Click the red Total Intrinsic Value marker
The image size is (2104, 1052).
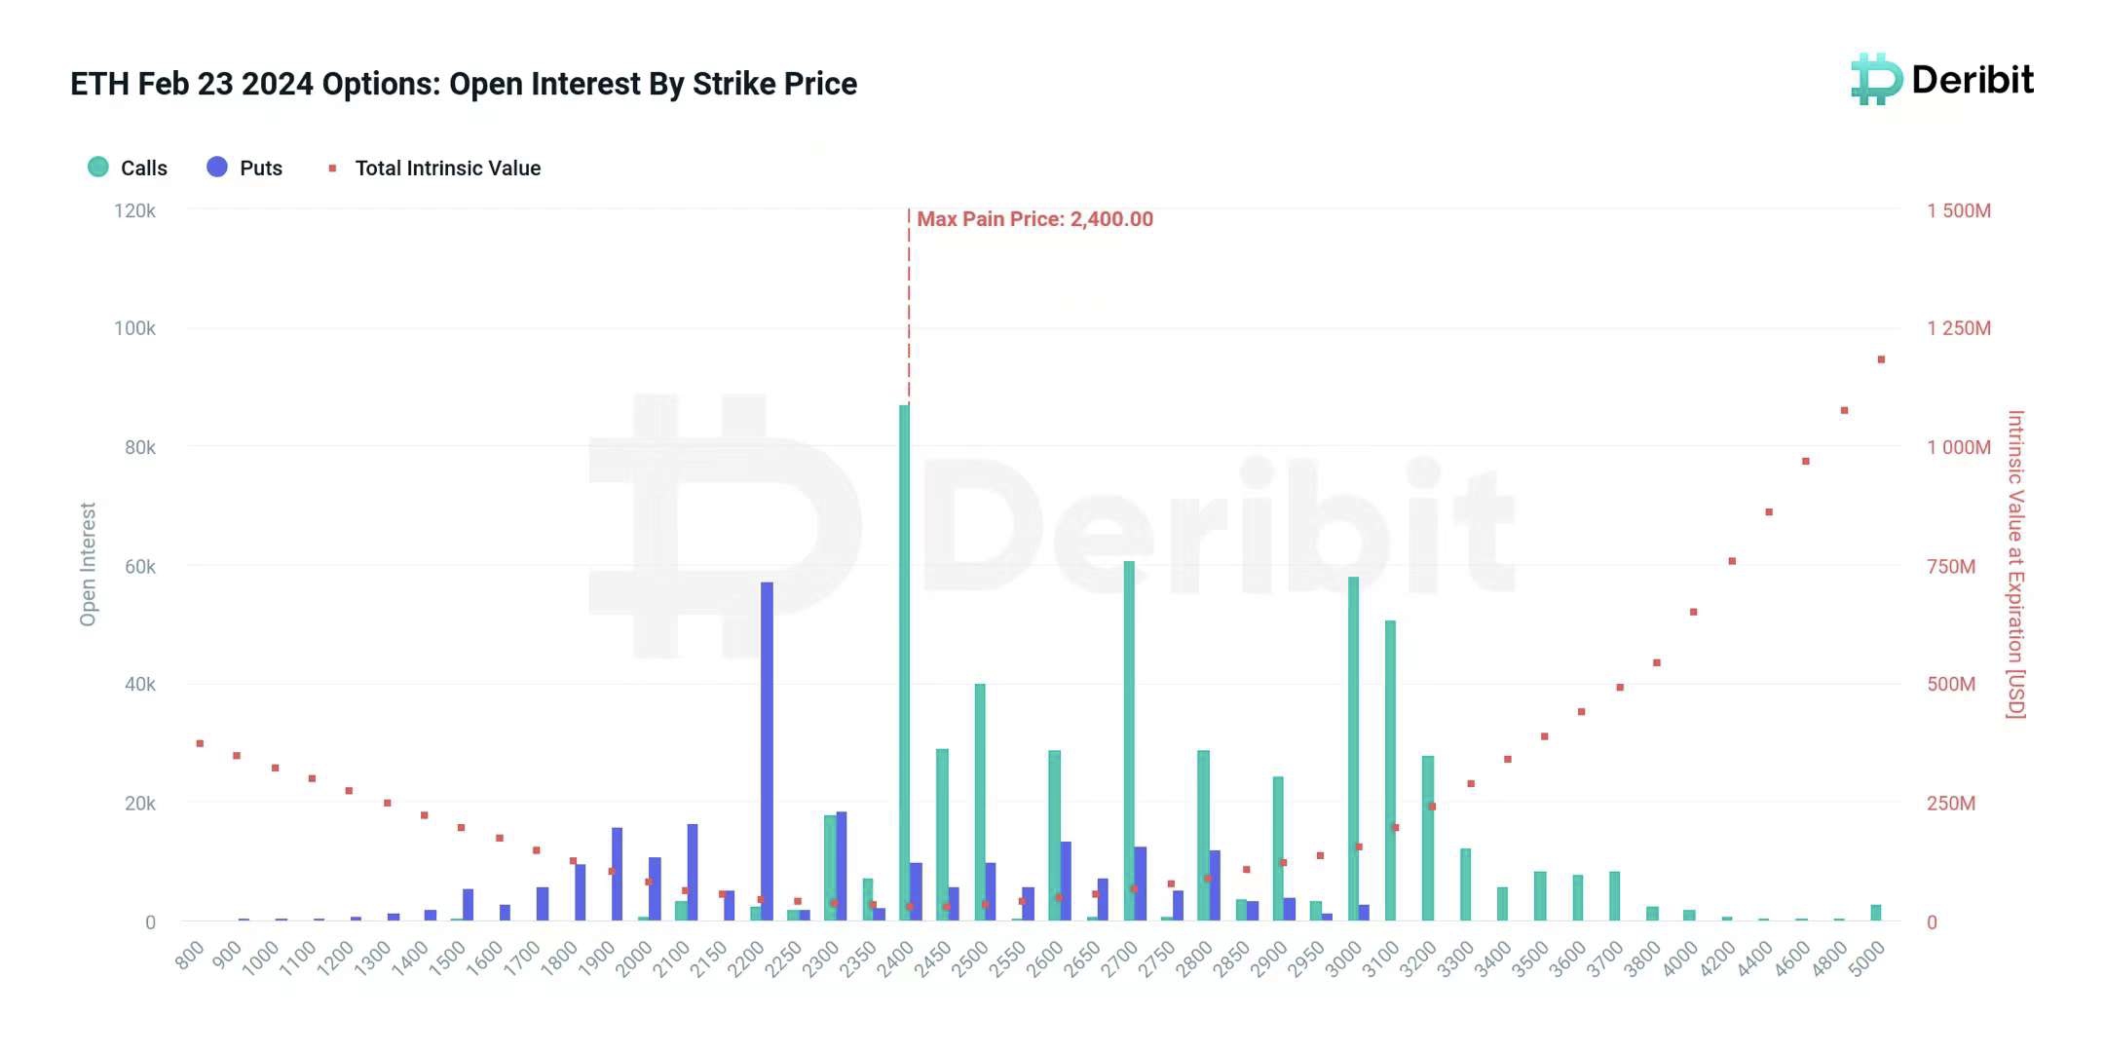[332, 169]
